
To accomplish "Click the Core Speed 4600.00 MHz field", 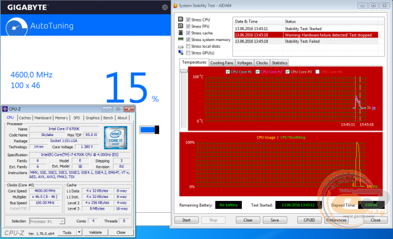I will pos(45,191).
